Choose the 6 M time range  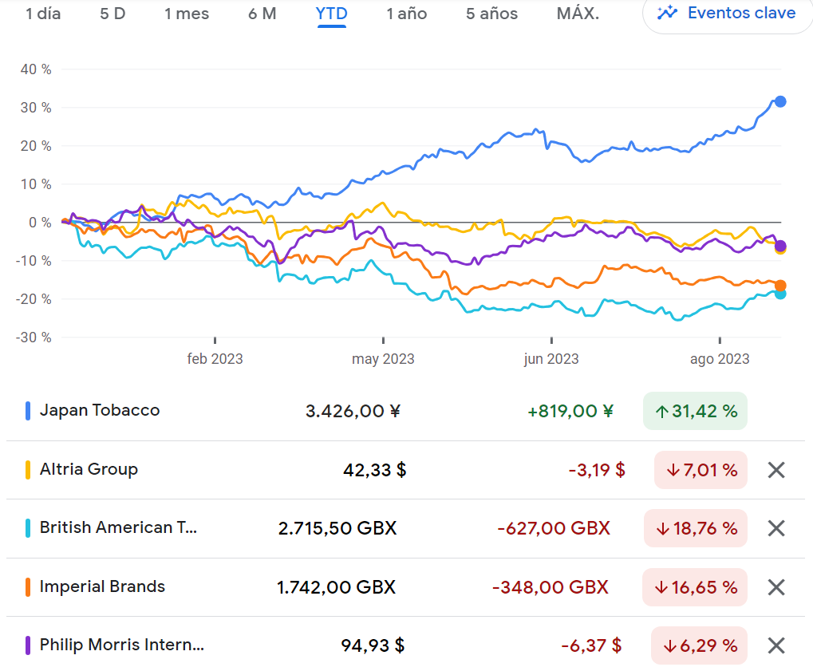pyautogui.click(x=262, y=14)
